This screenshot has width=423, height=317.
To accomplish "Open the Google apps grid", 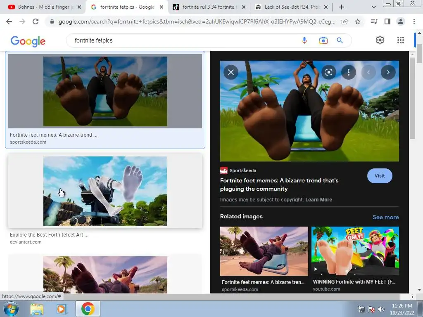I will (401, 40).
